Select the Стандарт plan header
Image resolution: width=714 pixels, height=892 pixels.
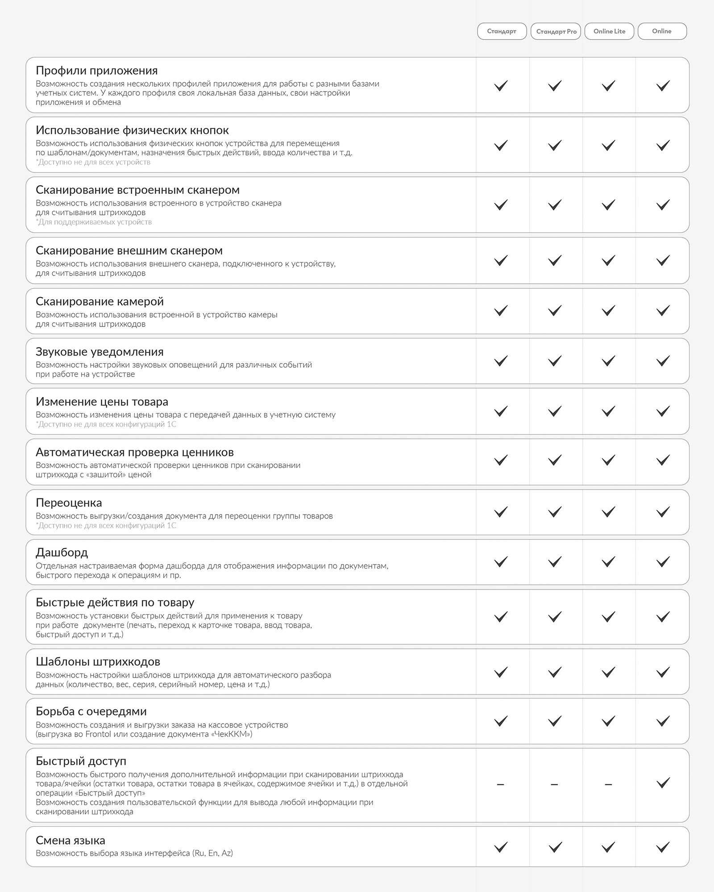click(502, 31)
